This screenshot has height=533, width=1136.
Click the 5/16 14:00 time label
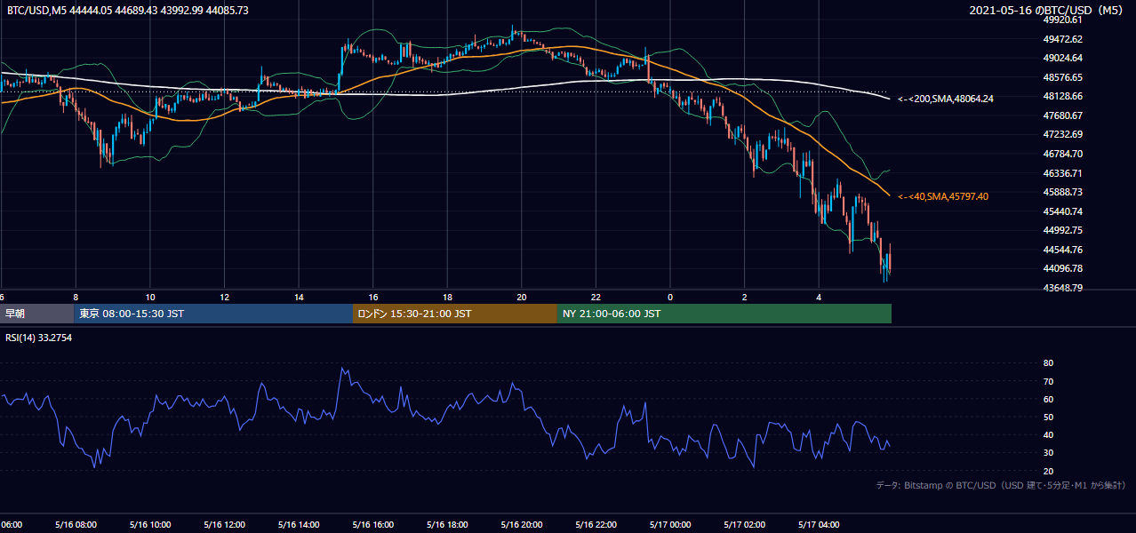coord(298,525)
